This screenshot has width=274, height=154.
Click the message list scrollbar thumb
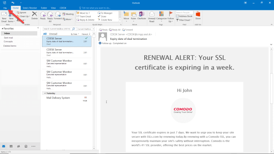[x=94, y=36]
